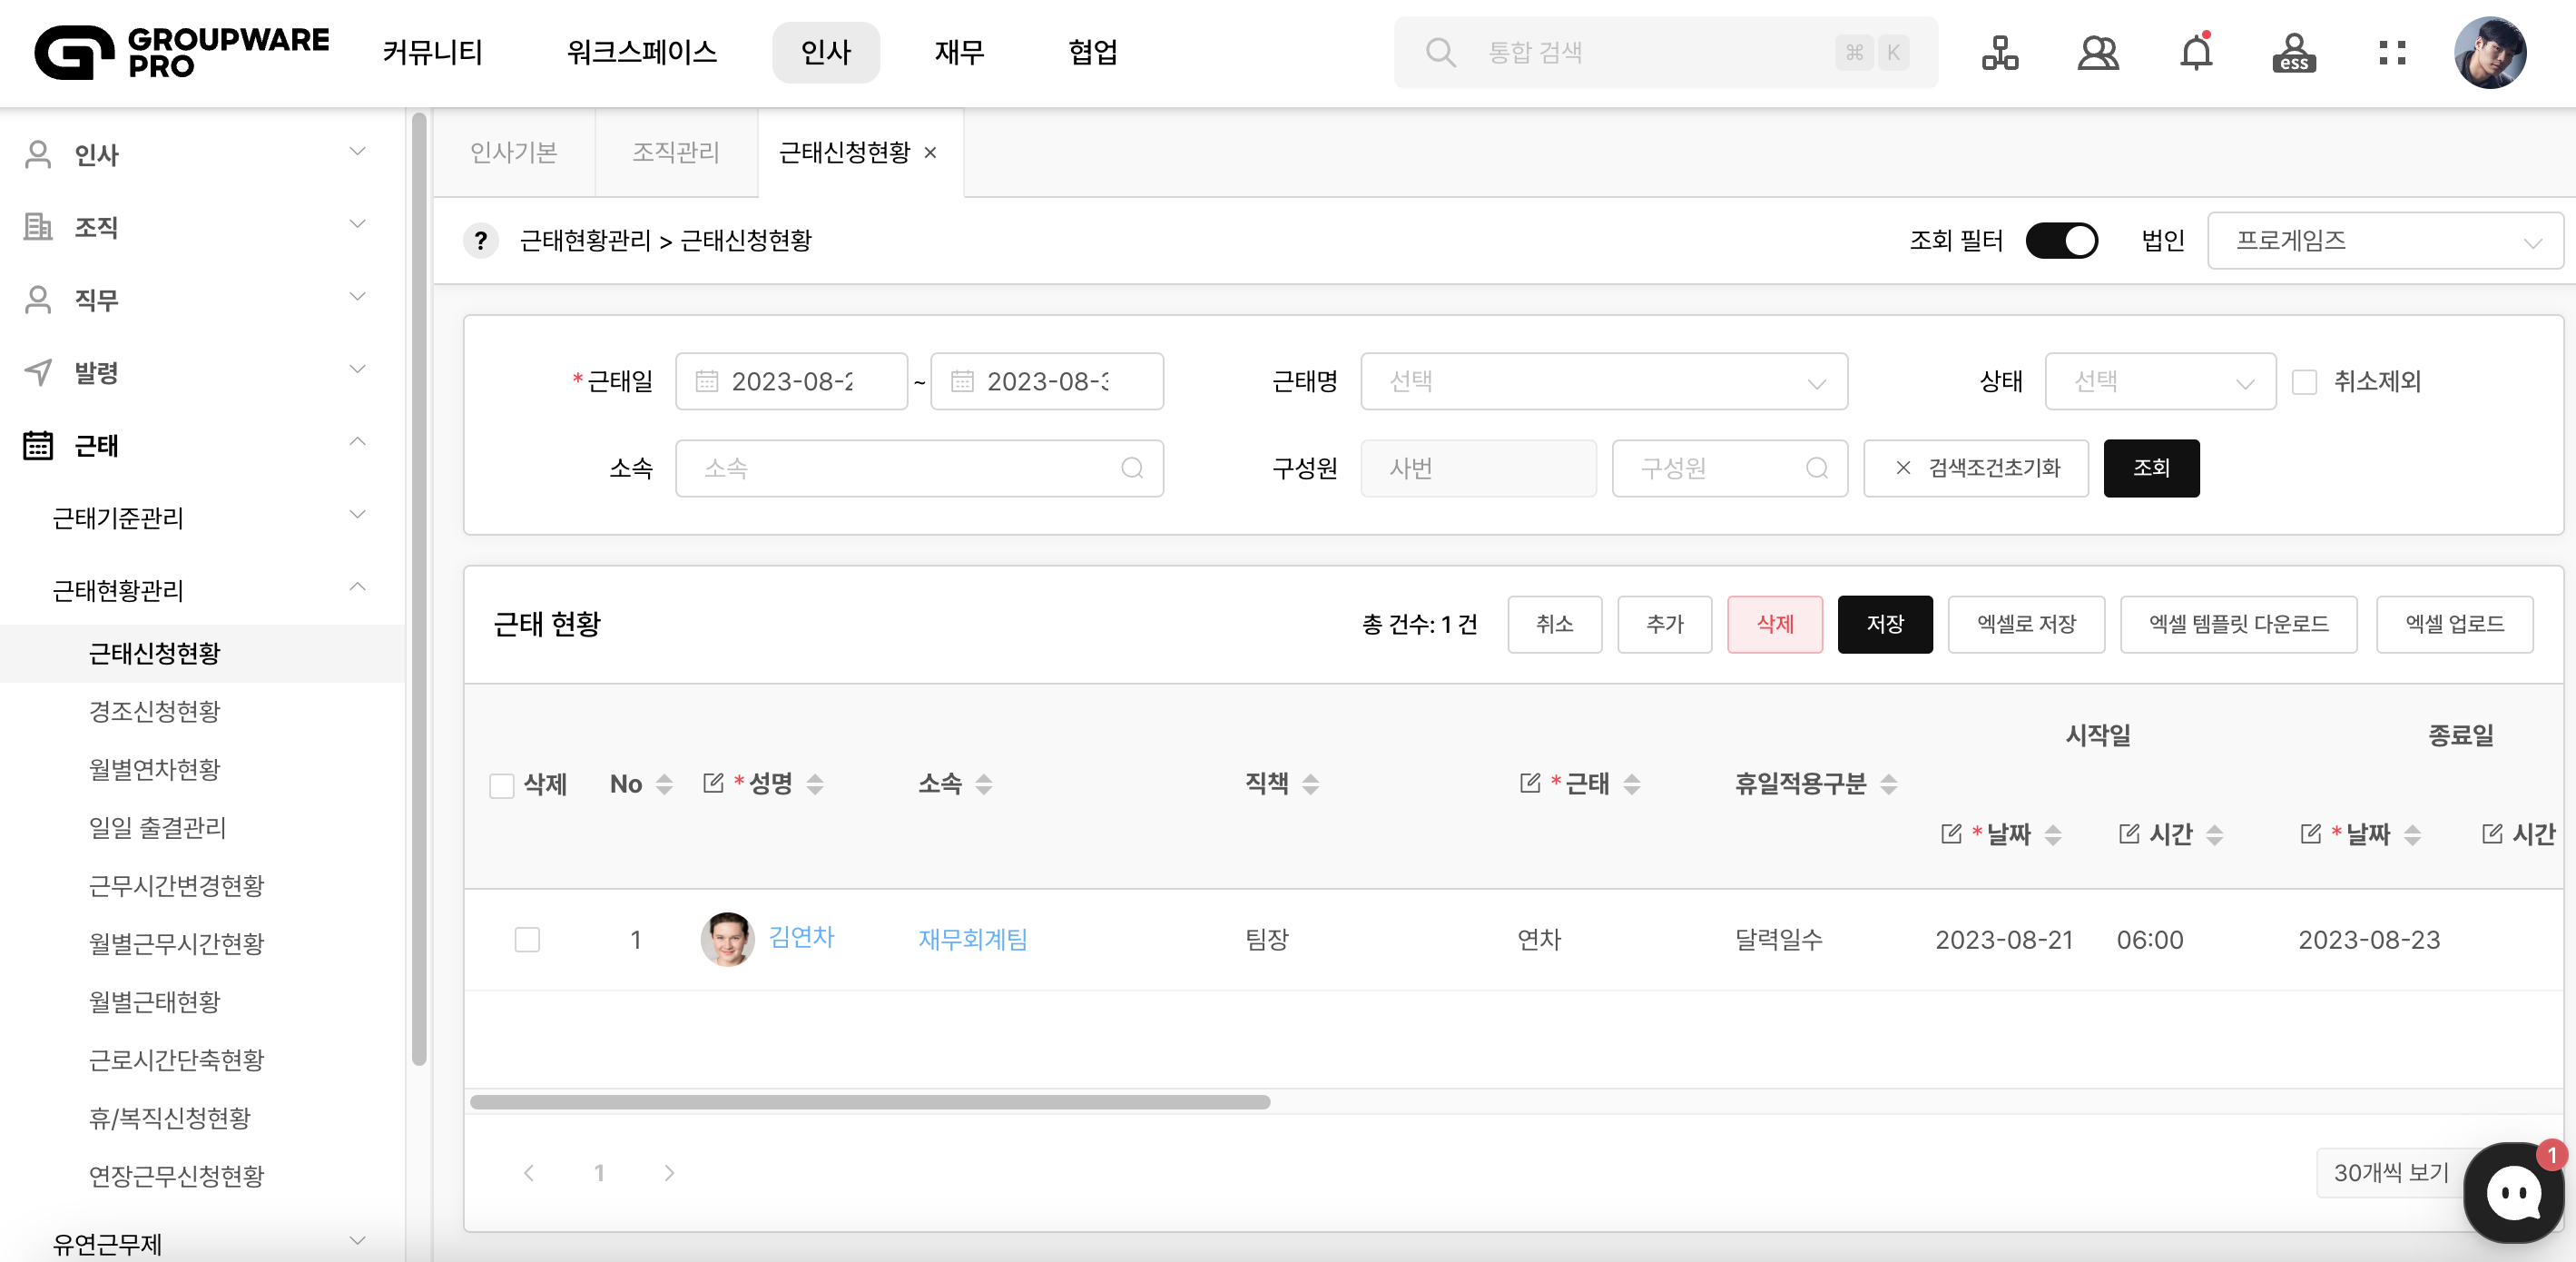The width and height of the screenshot is (2576, 1262).
Task: Switch to the 조직관리 tab
Action: tap(675, 153)
